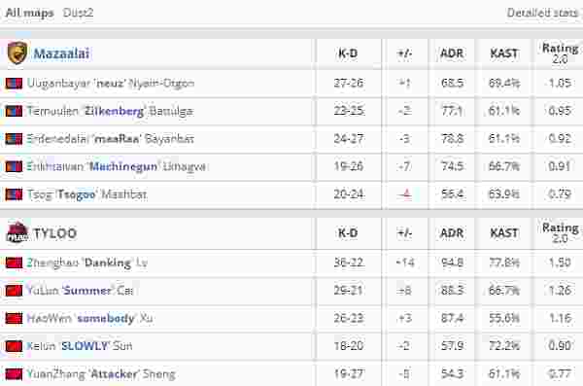
Task: Click the China flag beside Attacker
Action: click(15, 373)
